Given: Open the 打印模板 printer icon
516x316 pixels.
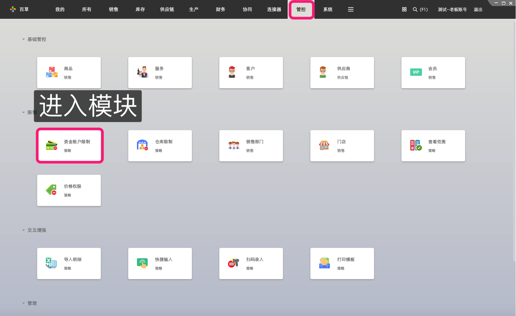Looking at the screenshot, I should pyautogui.click(x=324, y=263).
